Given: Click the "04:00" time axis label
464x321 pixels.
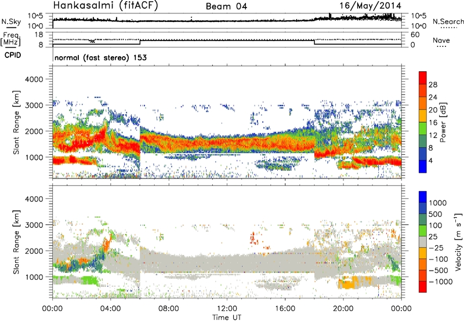Looking at the screenshot, I should click(x=111, y=309).
